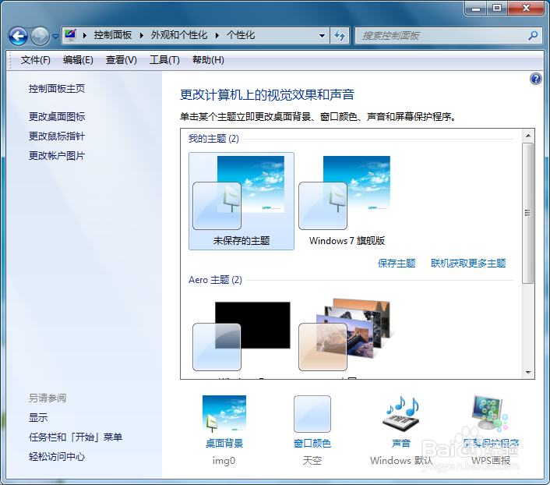
Task: Click the Forward navigation arrow
Action: [x=40, y=36]
